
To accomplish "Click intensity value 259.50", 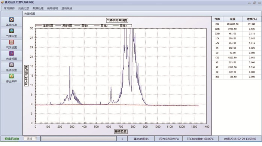I will 232,39.
